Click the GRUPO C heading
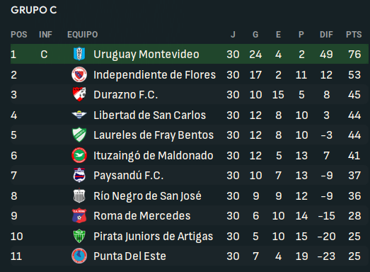This screenshot has height=272, width=370. coord(34,10)
